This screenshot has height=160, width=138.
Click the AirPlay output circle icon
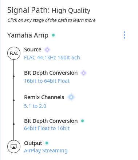pos(14,147)
